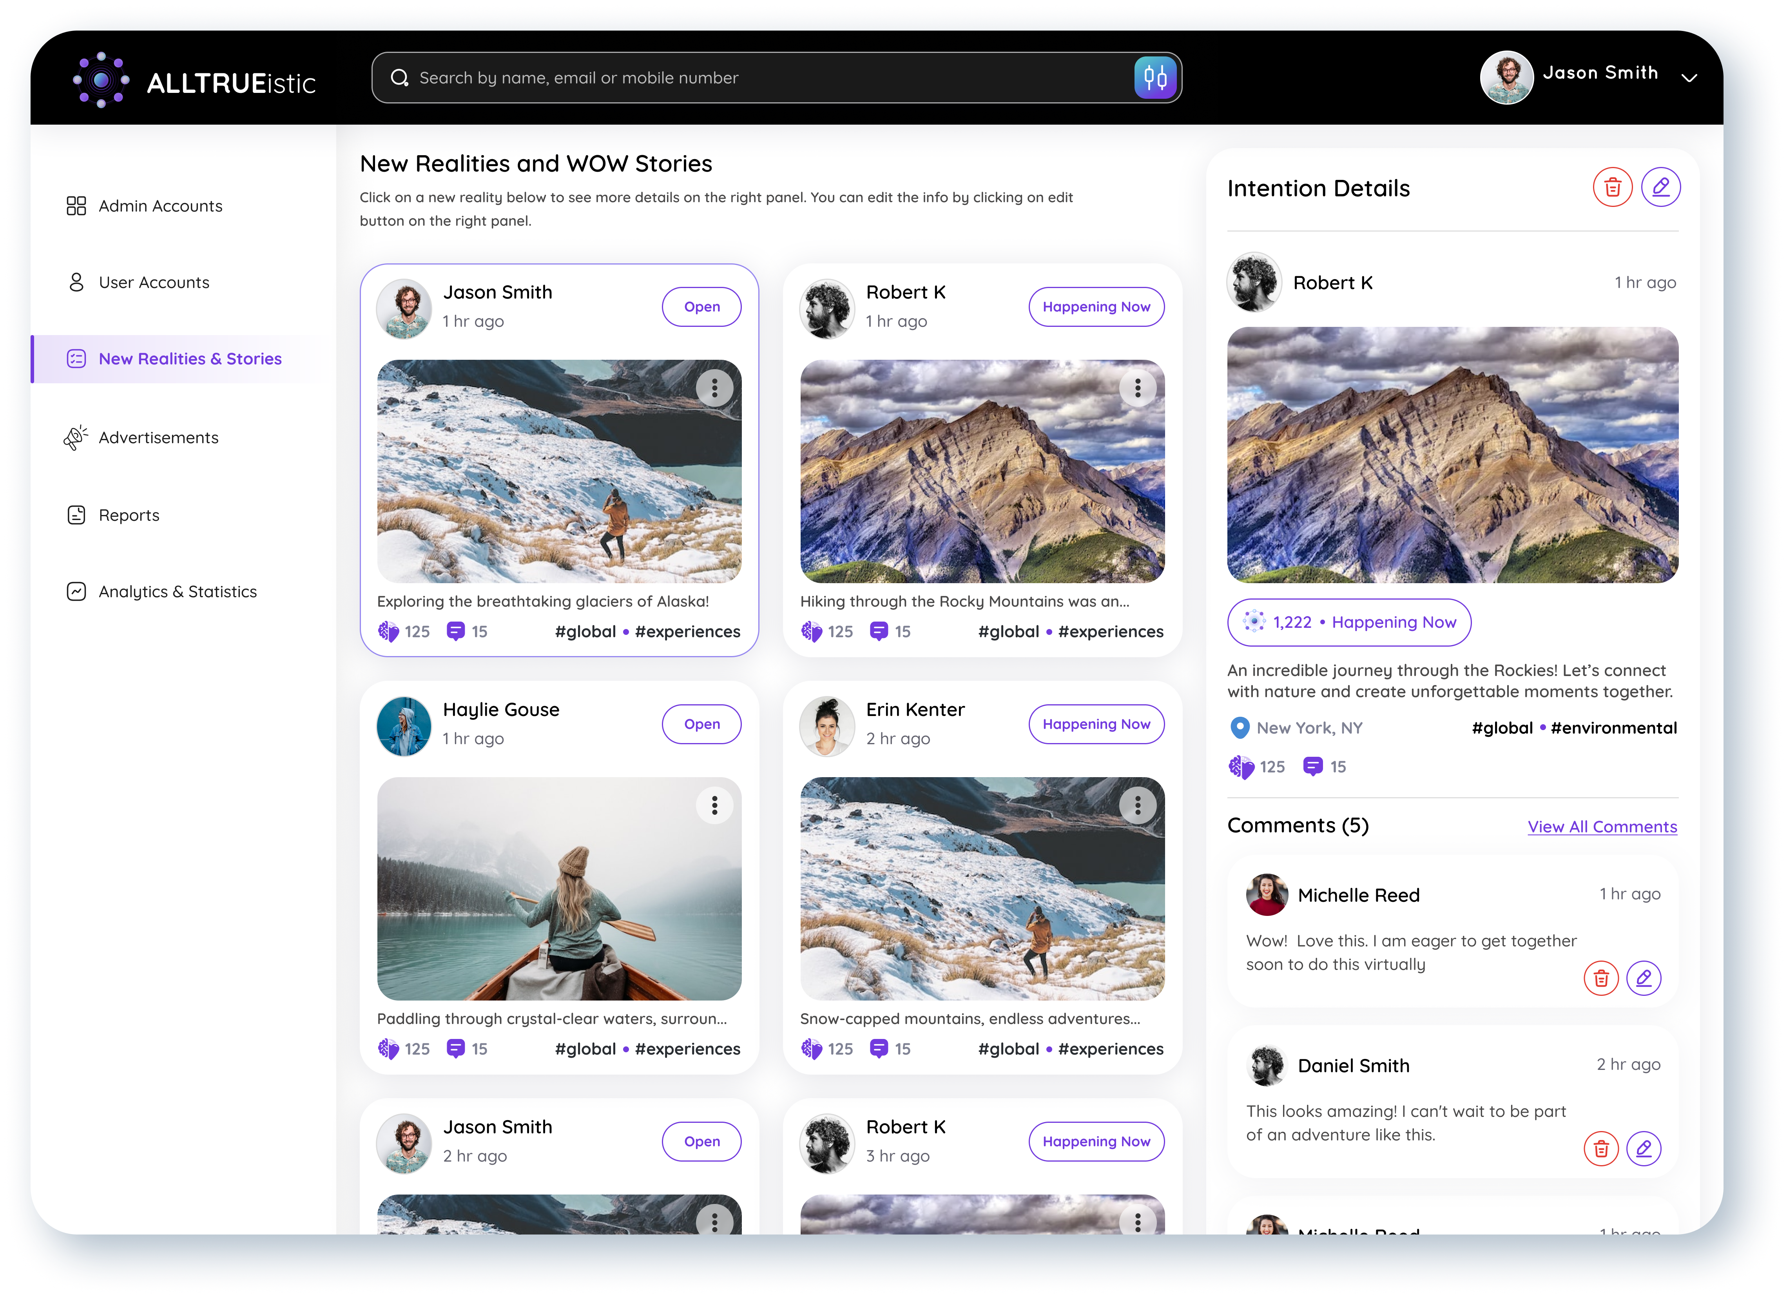Click the ALLTRUEistic logo
The image size is (1787, 1298).
(x=194, y=80)
